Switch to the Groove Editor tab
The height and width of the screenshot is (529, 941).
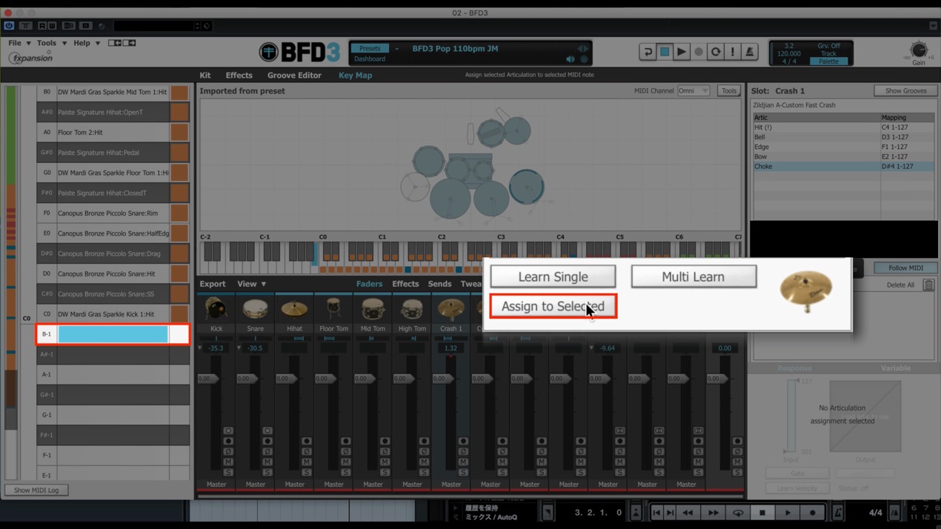[x=294, y=75]
